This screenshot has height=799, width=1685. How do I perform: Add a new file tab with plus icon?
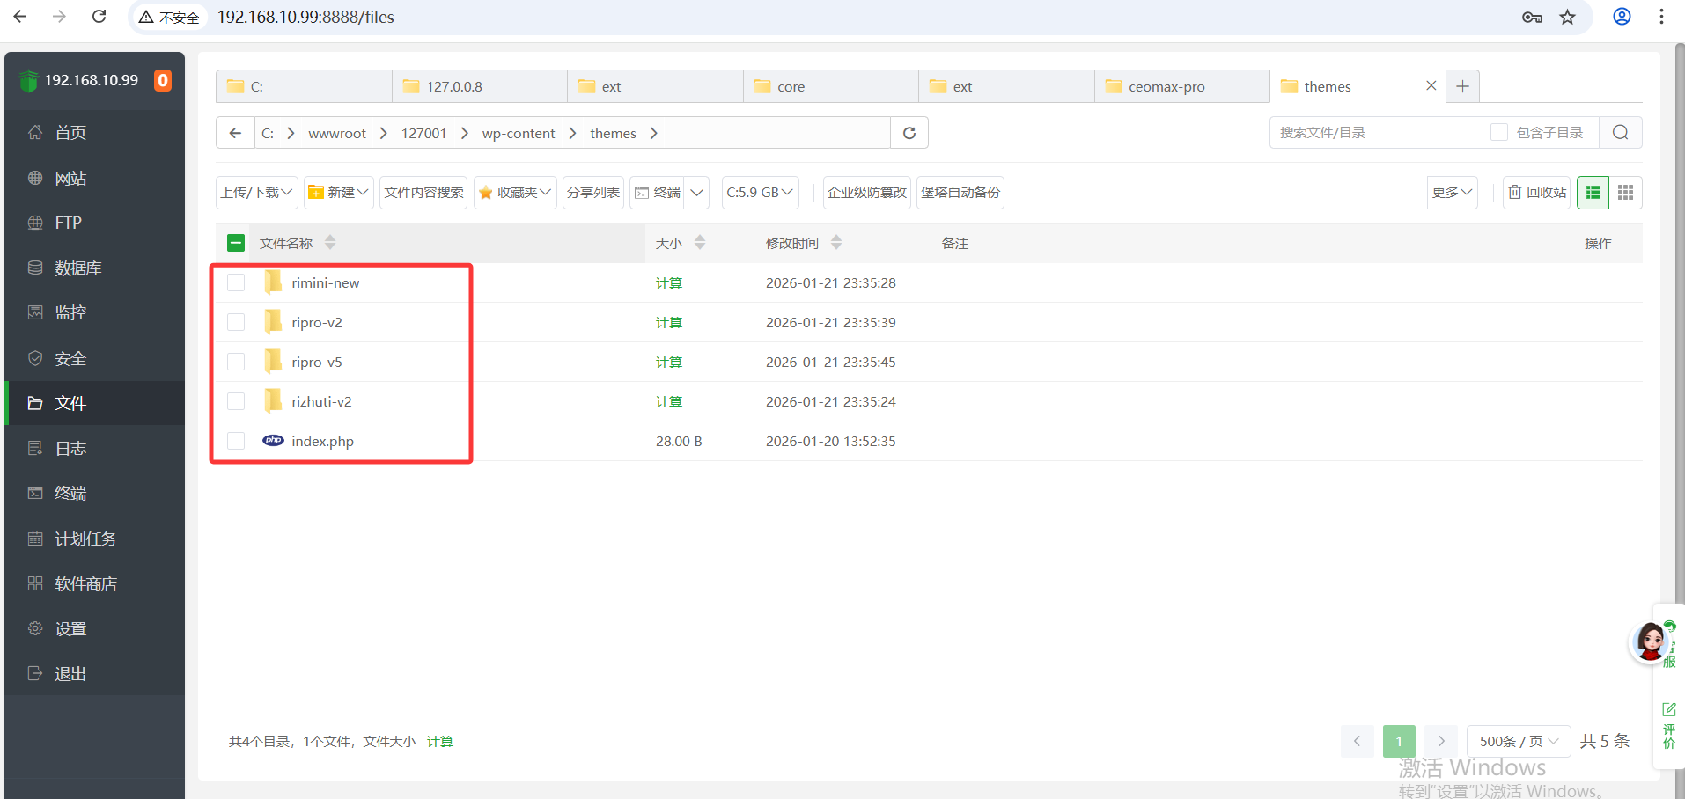1462,86
